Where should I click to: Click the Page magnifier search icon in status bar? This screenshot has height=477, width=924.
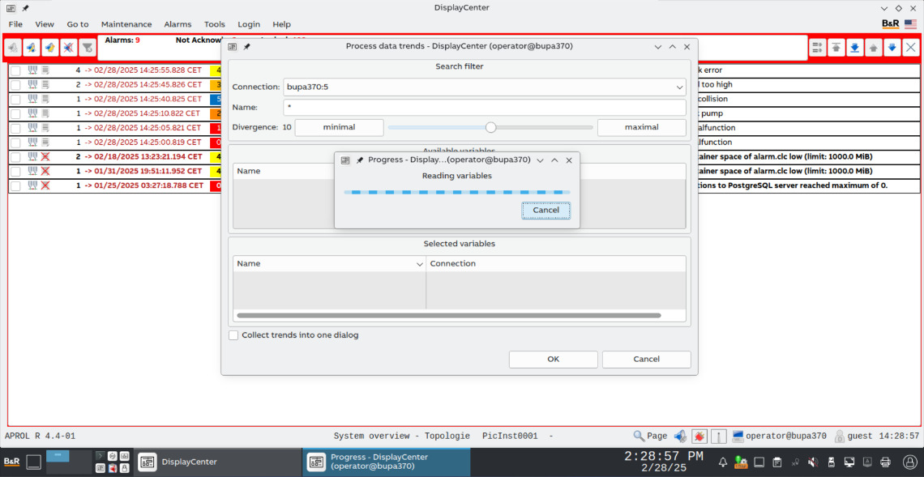pos(640,436)
